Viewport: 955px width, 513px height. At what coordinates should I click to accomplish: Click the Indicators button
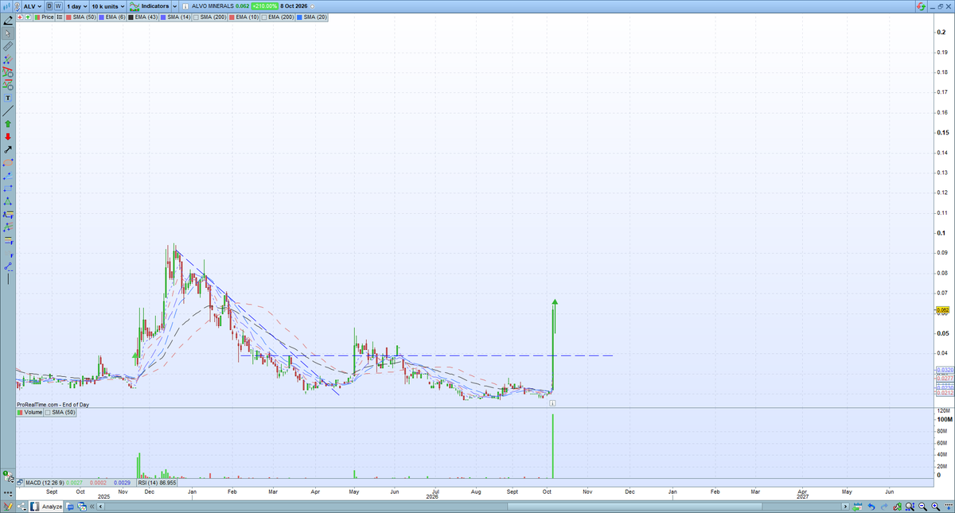[149, 6]
